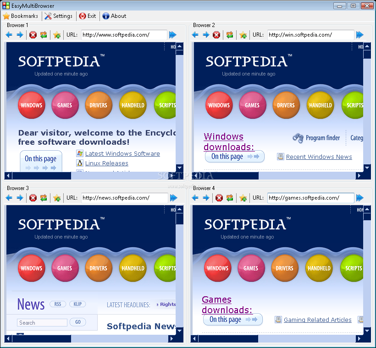
Task: Focus the Browser 3 URL field
Action: [124, 198]
